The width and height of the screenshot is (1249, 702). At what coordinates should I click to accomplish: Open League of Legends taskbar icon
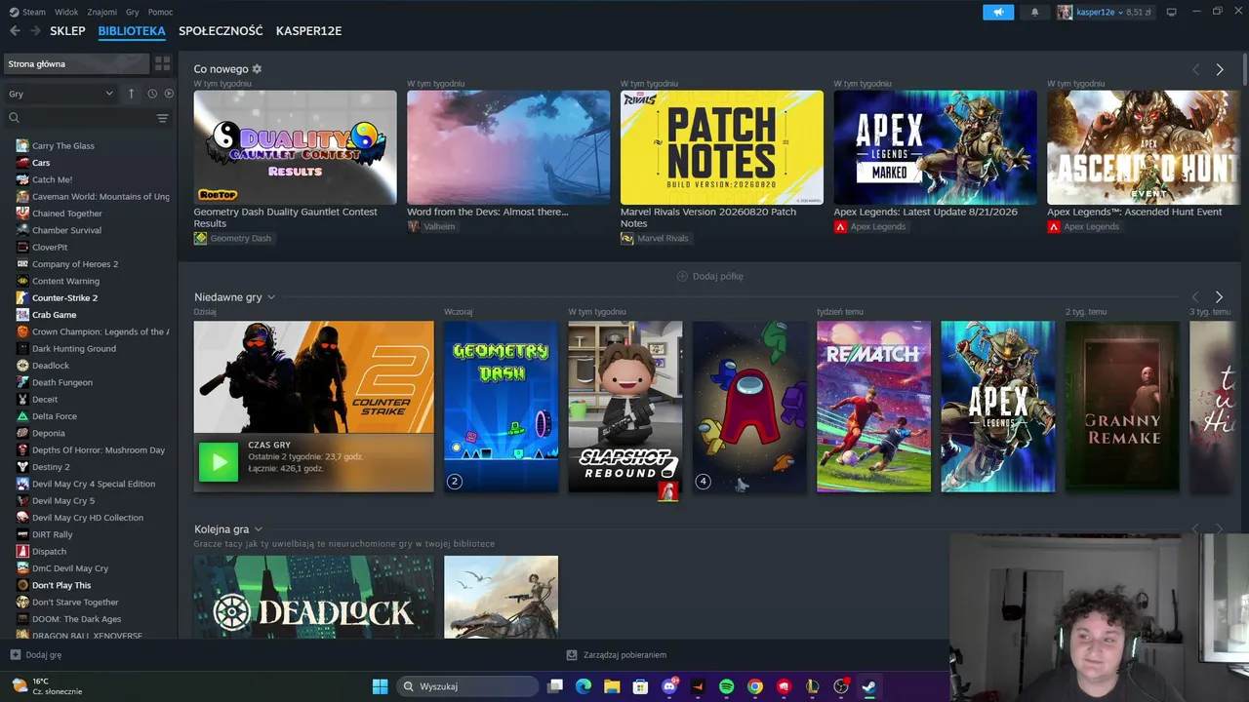click(x=812, y=686)
